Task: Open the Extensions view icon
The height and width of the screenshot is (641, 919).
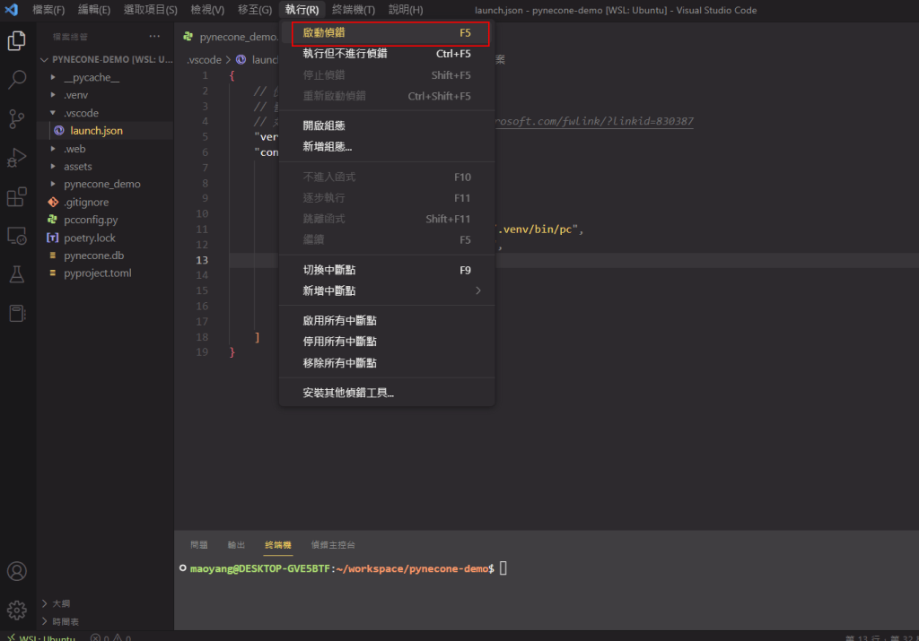Action: point(16,196)
